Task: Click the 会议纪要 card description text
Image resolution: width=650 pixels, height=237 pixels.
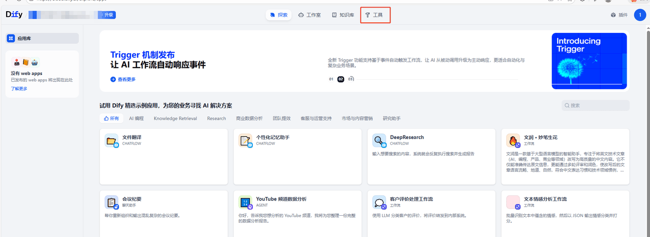Action: point(143,215)
